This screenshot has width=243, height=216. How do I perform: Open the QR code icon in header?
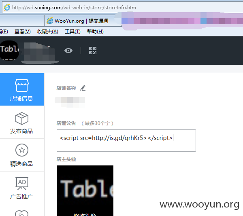pyautogui.click(x=93, y=51)
